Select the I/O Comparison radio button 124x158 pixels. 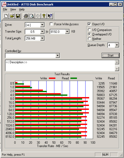tap(89, 30)
